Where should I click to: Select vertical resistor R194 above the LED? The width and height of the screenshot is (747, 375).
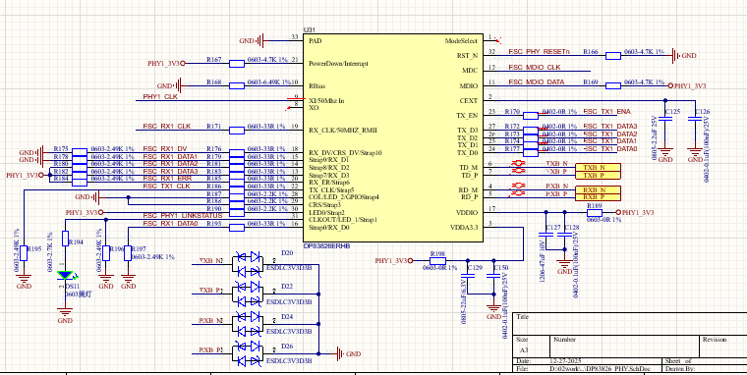coord(65,239)
